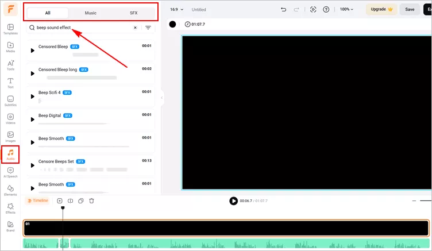Open the Videos stock panel
432x251 pixels.
10,119
